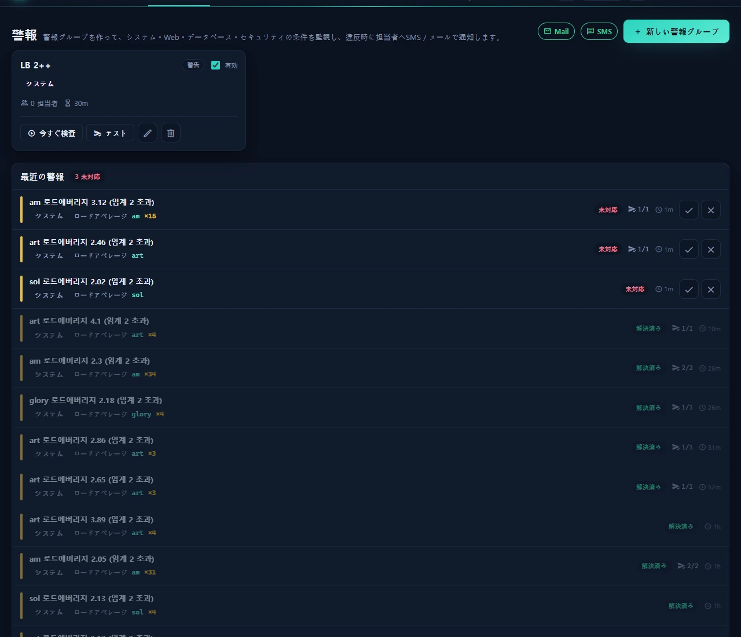Acknowledge the am 3.12 alert with its checkmark
Viewport: 741px width, 637px height.
[x=689, y=210]
